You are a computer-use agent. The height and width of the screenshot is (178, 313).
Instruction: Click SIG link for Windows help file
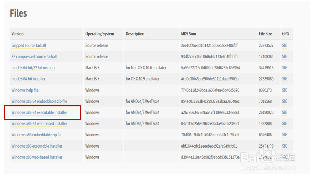[x=285, y=90]
